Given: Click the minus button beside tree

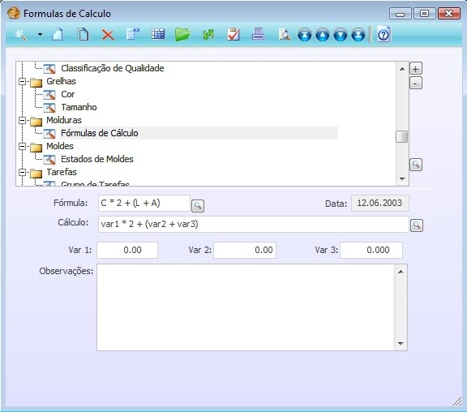Looking at the screenshot, I should pos(416,83).
